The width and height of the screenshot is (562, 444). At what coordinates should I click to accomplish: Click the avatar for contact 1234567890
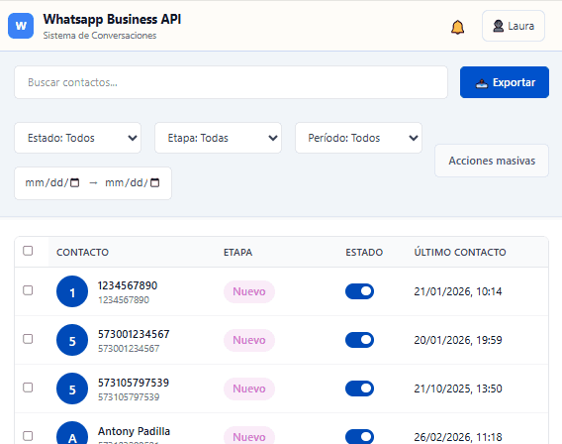coord(72,291)
